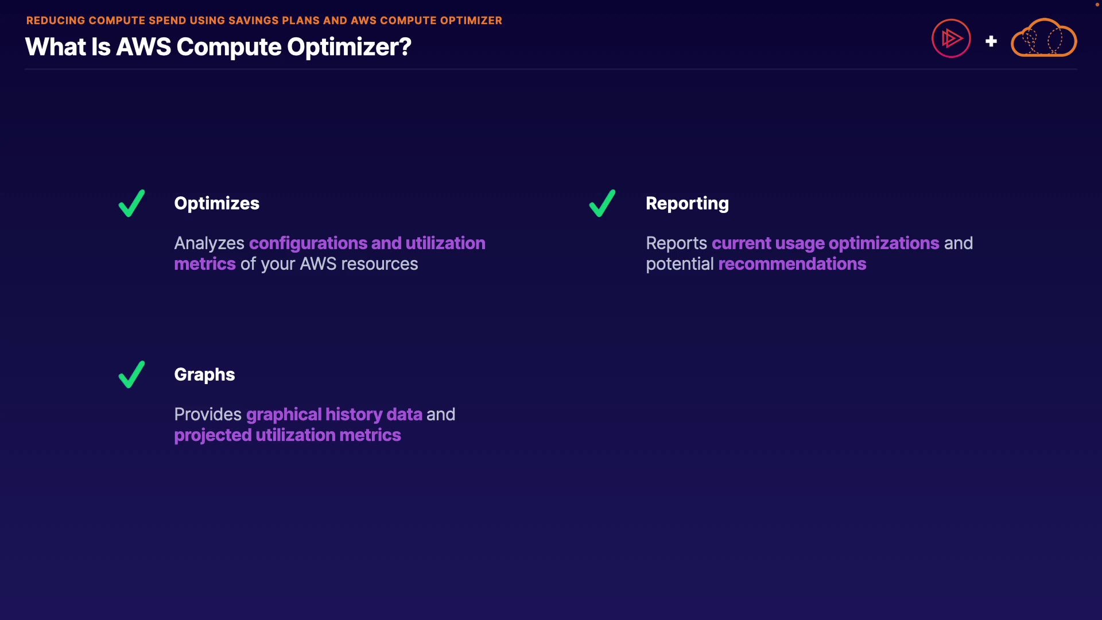Image resolution: width=1102 pixels, height=620 pixels.
Task: Select the Optimizes heading
Action: pyautogui.click(x=216, y=203)
